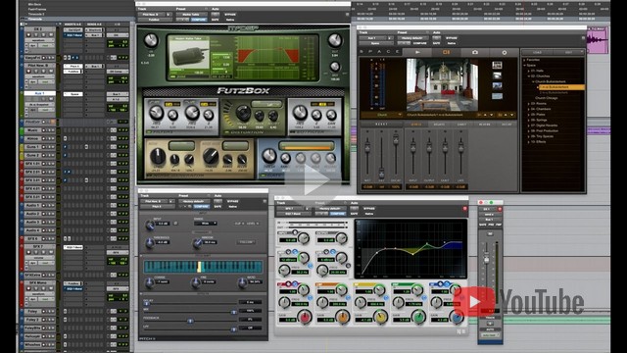Viewport: 627px width, 353px height.
Task: Click the red LF gain knob in EQ3
Action: click(305, 317)
